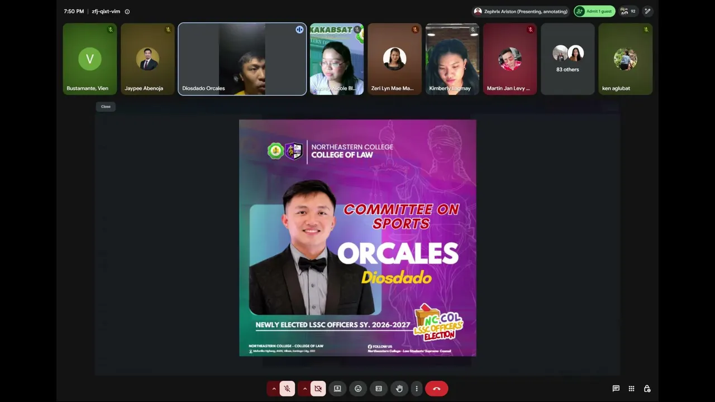The height and width of the screenshot is (402, 715).
Task: Leave the call with the red button
Action: (437, 389)
